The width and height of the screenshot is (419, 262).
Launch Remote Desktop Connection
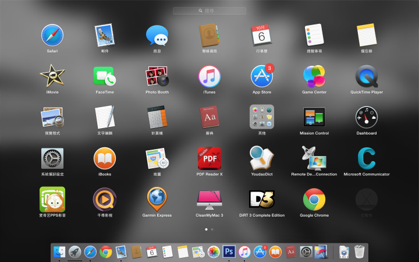314,158
